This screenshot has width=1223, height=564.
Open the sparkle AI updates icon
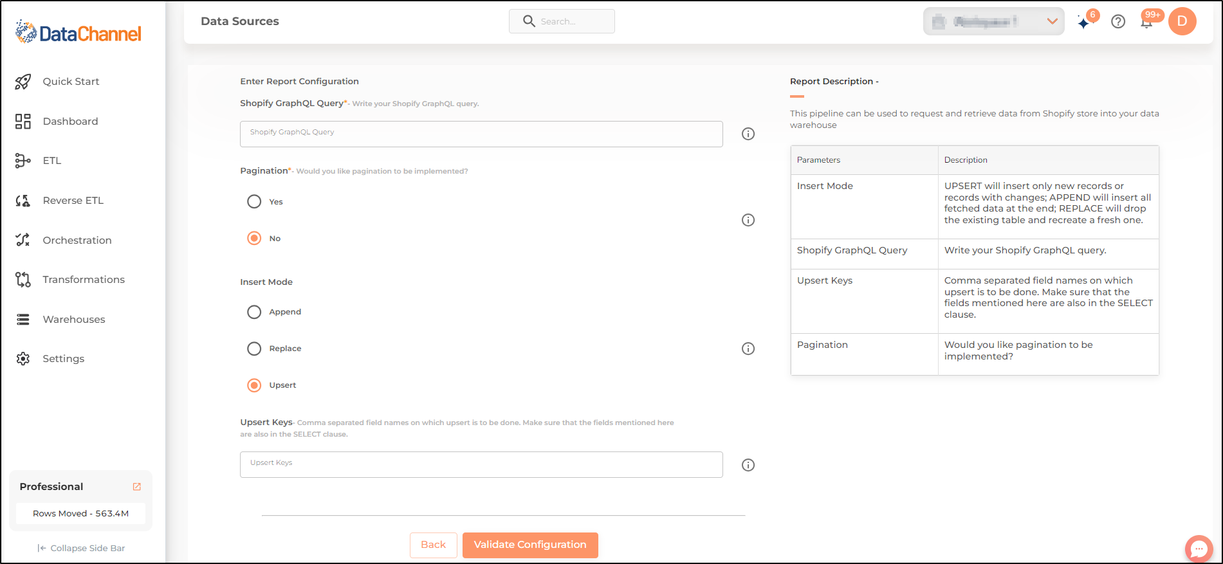(x=1085, y=23)
